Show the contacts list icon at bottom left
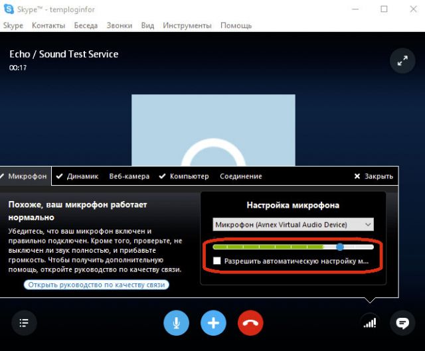Image resolution: width=425 pixels, height=351 pixels. pos(24,323)
